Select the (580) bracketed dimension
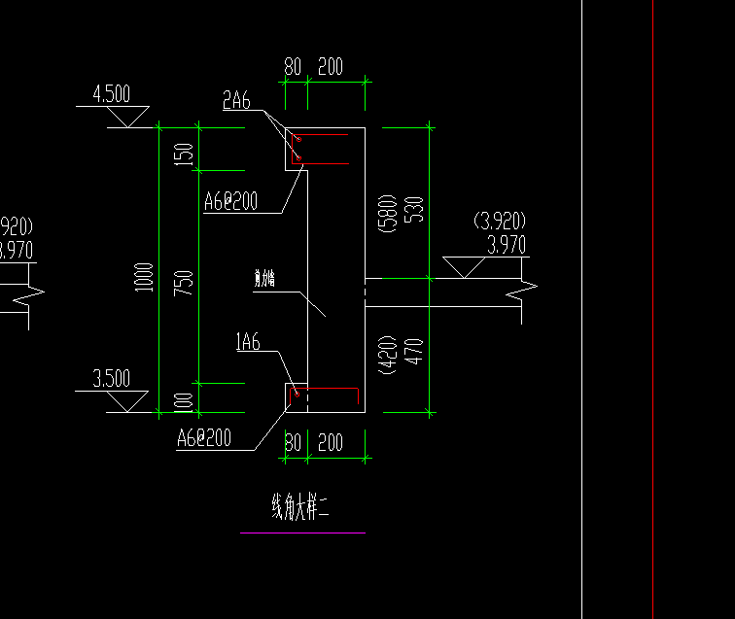The image size is (735, 619). (x=388, y=213)
